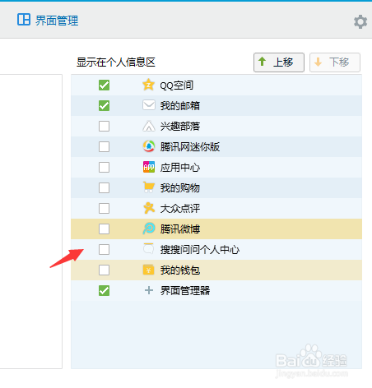Check the 我的钱包 checkbox
Viewport: 372px width, 388px height.
(104, 270)
